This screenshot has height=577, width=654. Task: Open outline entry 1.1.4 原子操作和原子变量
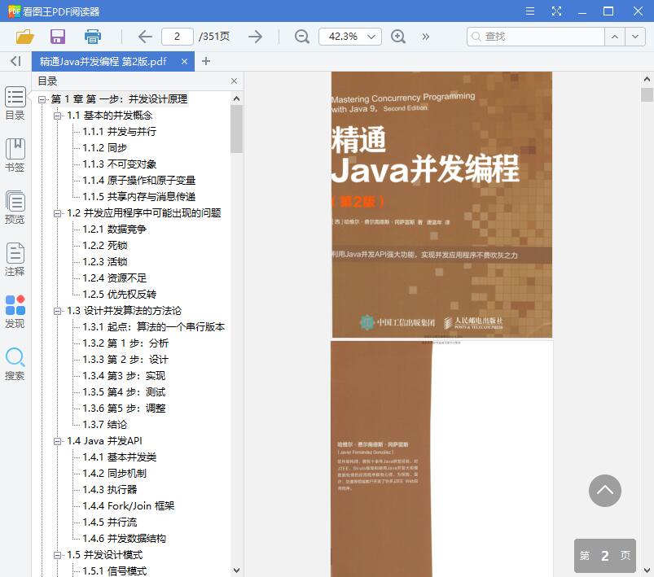click(x=139, y=181)
